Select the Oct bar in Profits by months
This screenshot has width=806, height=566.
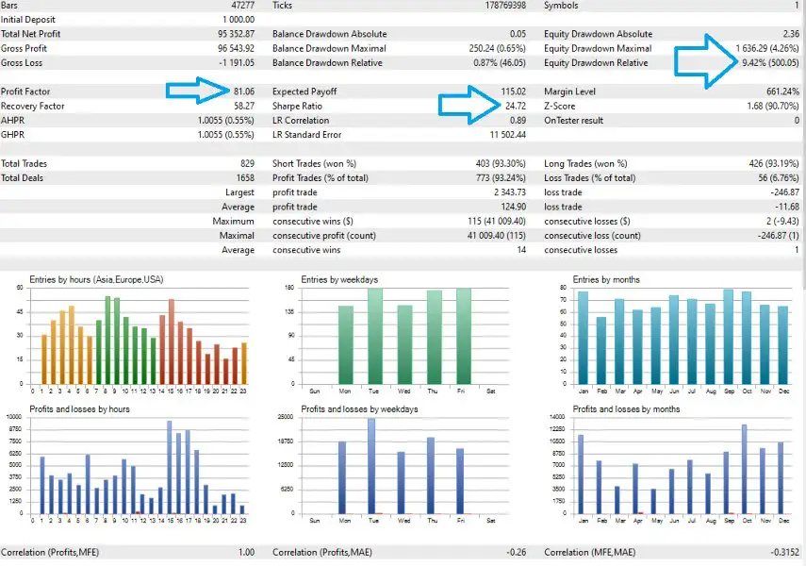pos(745,469)
